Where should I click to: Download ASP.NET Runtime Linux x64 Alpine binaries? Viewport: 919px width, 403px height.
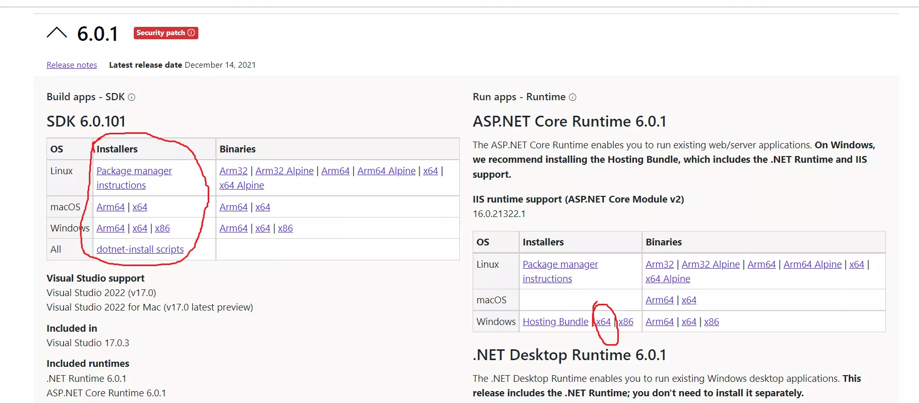click(668, 278)
